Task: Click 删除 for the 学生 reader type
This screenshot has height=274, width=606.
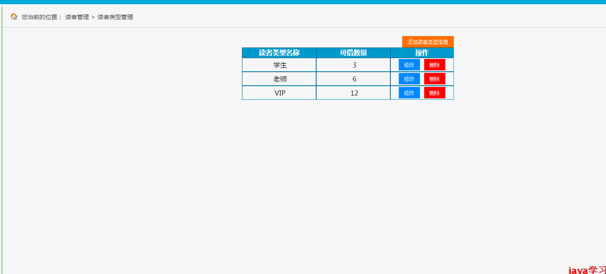Action: [x=434, y=64]
